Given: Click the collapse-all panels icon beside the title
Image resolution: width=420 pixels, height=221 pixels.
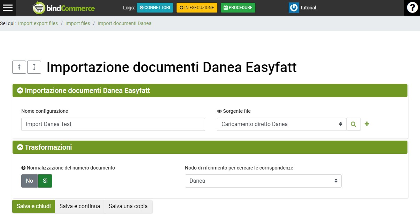Looking at the screenshot, I should point(19,67).
